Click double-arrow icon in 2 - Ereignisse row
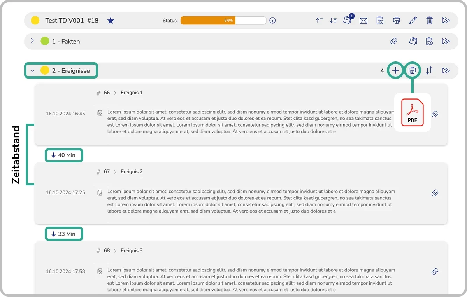Screen dimensions: 467x297 click(x=446, y=71)
